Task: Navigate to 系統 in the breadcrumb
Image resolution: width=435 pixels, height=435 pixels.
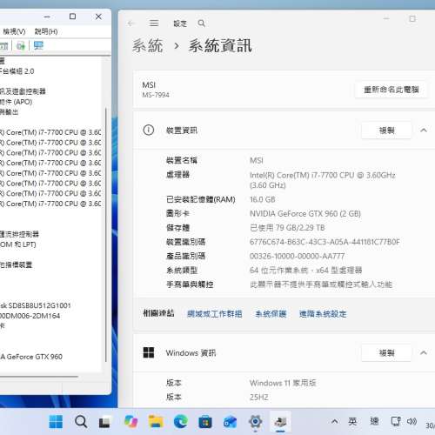Action: coord(148,46)
